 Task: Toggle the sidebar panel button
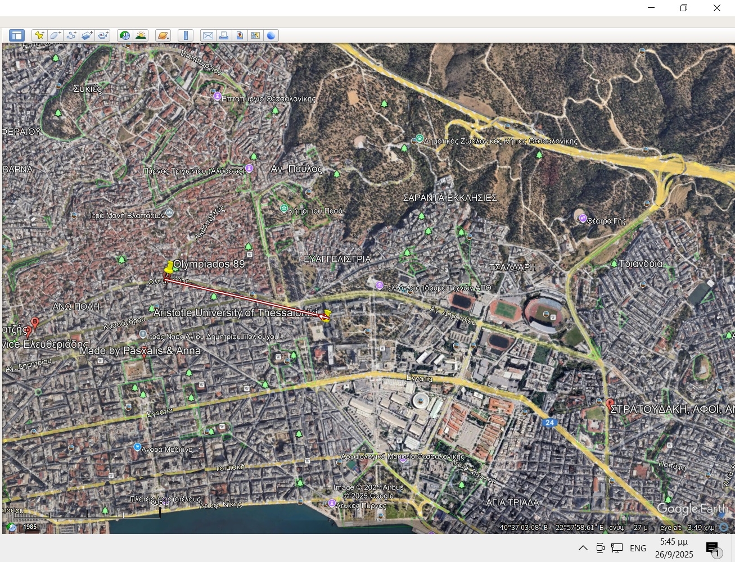[x=17, y=35]
